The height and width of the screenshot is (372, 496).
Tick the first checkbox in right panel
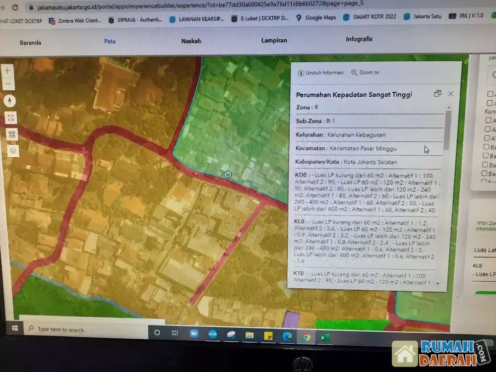[490, 94]
